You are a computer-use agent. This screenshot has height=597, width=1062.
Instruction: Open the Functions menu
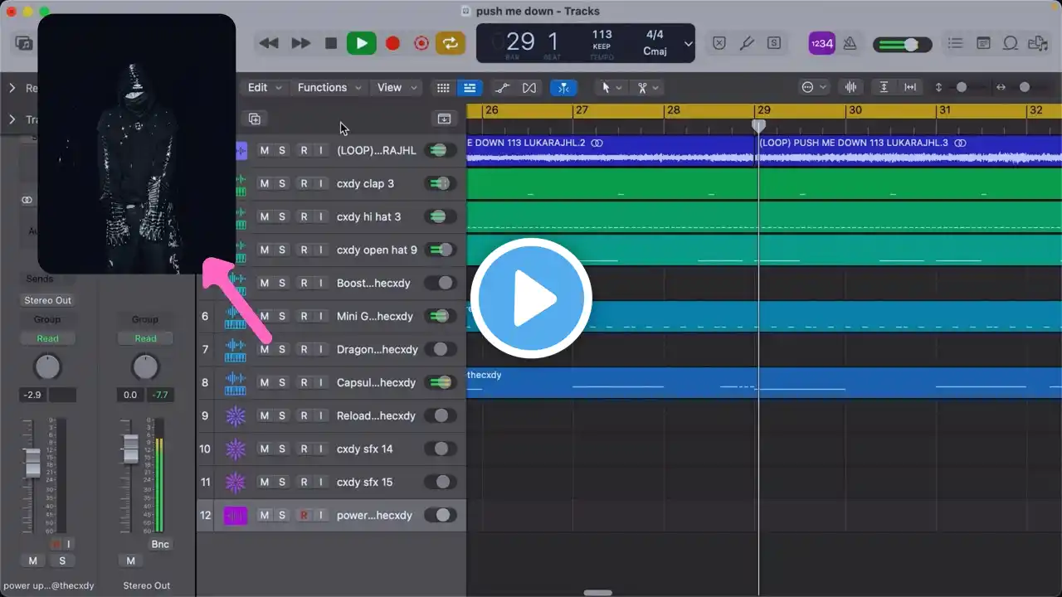(329, 87)
